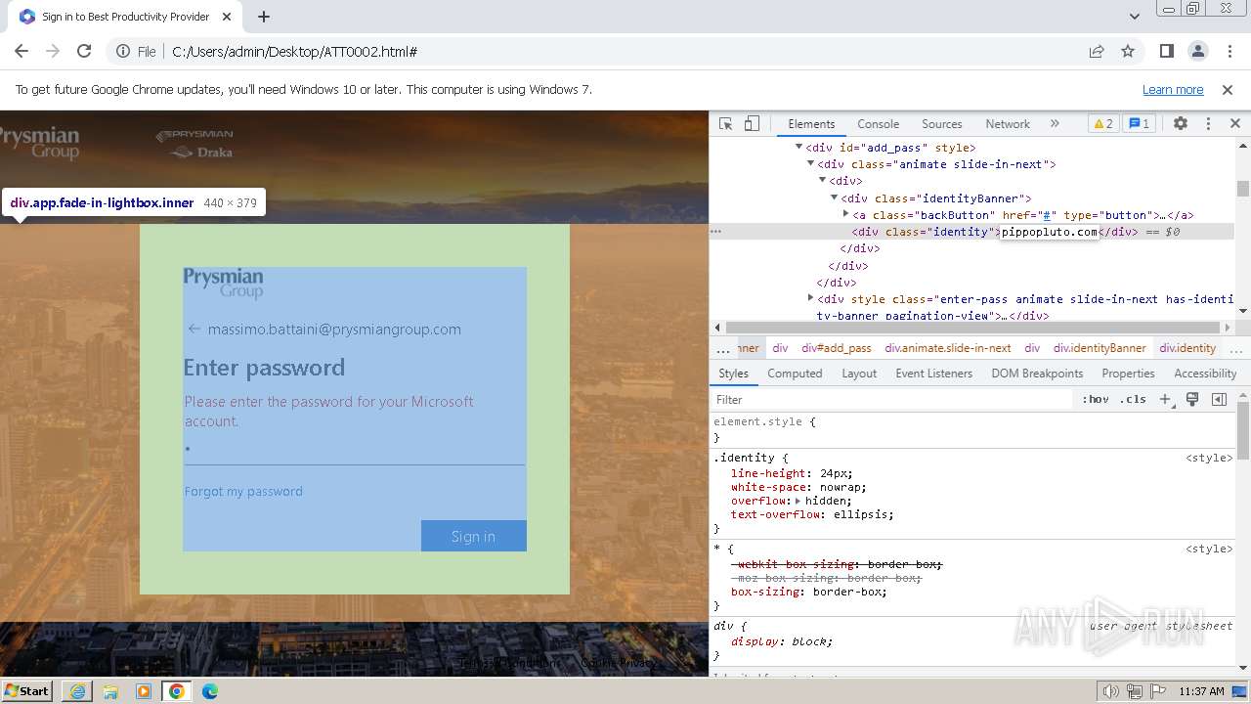Click the password input field
1251x704 pixels.
coord(355,450)
